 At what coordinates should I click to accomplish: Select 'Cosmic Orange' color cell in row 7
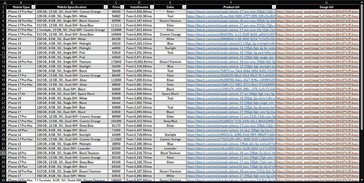[170, 34]
